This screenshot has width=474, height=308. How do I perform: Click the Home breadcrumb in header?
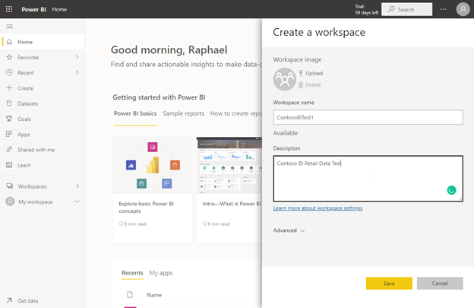[x=59, y=9]
